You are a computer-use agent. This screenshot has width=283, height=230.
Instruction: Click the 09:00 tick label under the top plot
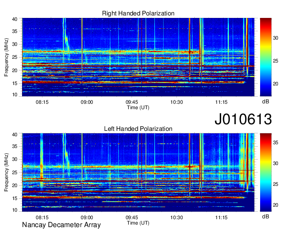[87, 102]
